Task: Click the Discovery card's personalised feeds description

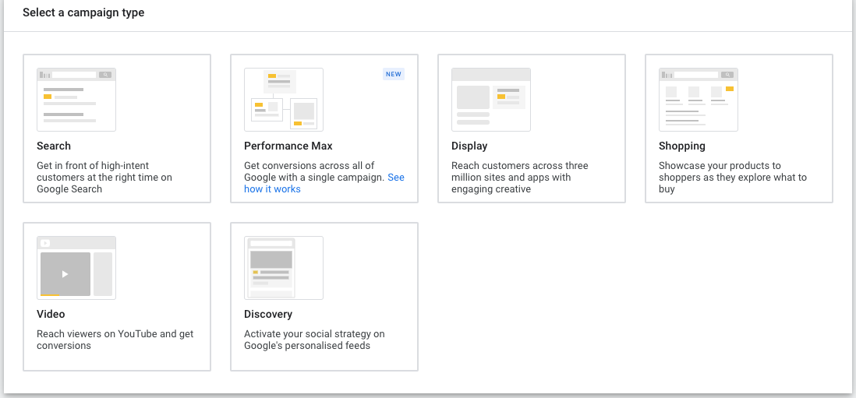Action: point(314,340)
